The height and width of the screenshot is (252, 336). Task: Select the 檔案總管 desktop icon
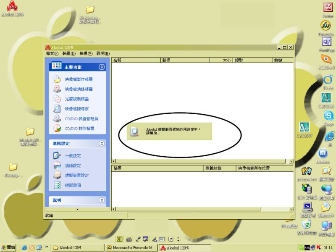(x=326, y=174)
